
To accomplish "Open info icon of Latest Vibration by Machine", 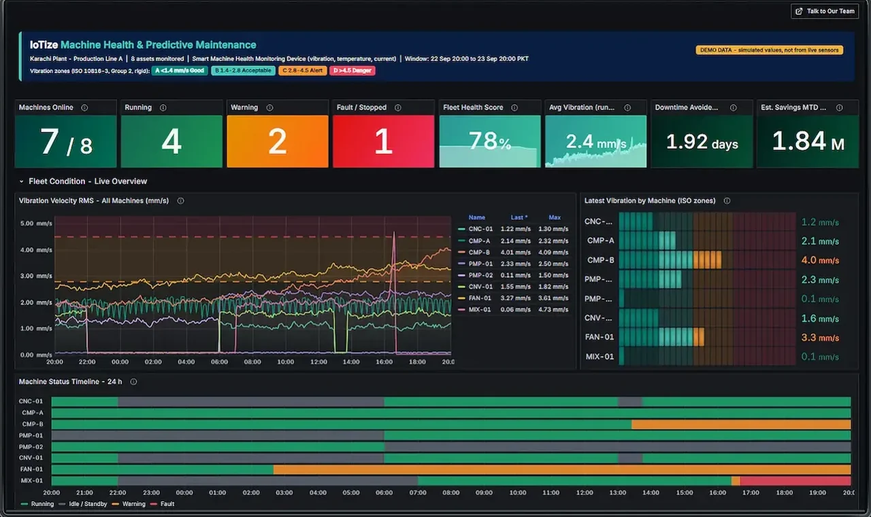I will pos(727,200).
